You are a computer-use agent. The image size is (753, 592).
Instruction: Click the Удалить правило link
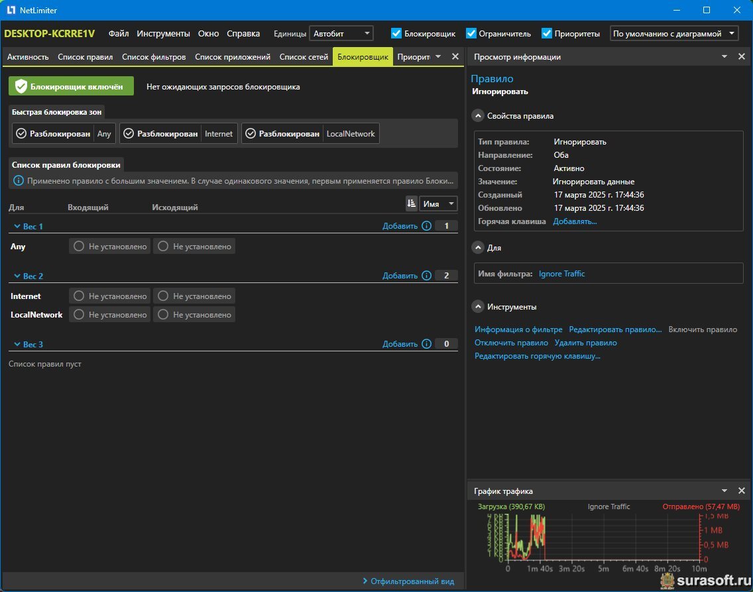click(585, 343)
